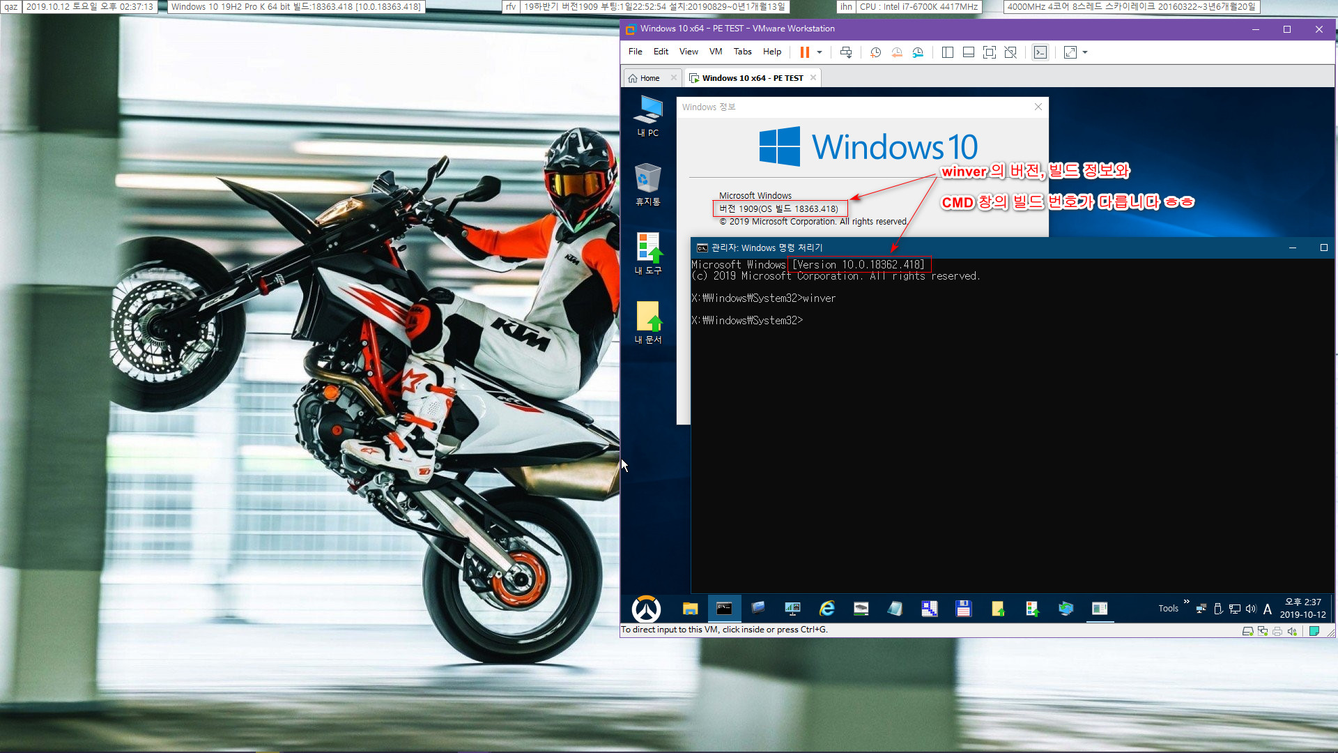
Task: Open Internet Explorer from the VM taskbar
Action: [x=826, y=609]
